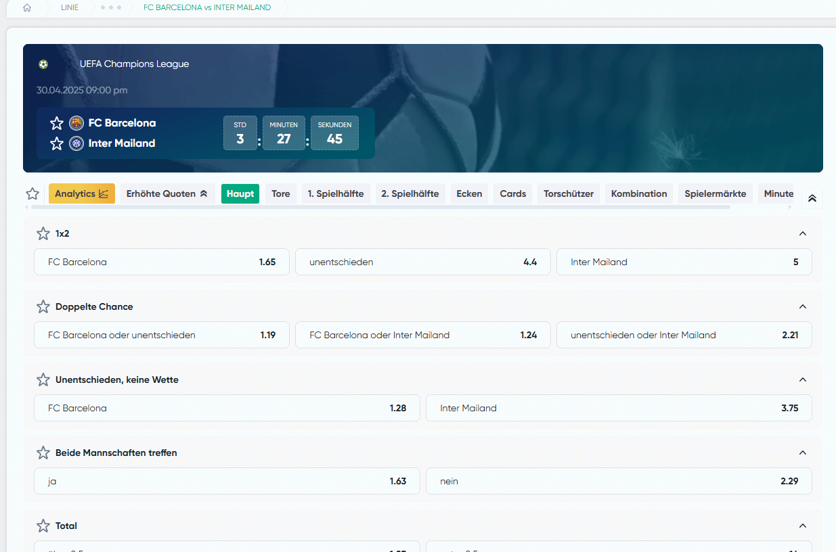Open the Spielermärkte tab
The image size is (836, 552).
716,193
